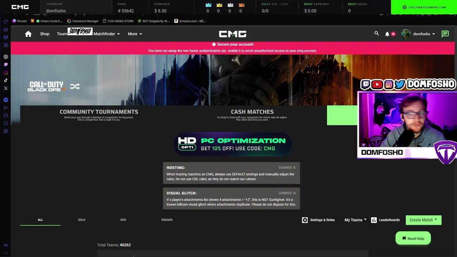Open the domfosho account dropdown
Viewport: 457px width, 257px height.
click(x=424, y=34)
